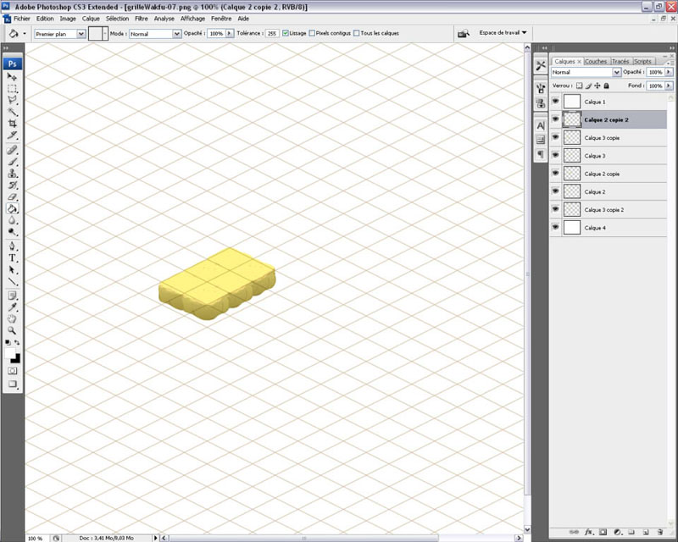The height and width of the screenshot is (542, 678).
Task: Select the Polygonal Lasso tool
Action: click(12, 100)
